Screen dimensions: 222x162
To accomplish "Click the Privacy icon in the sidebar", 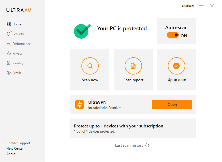I will click(x=9, y=53).
